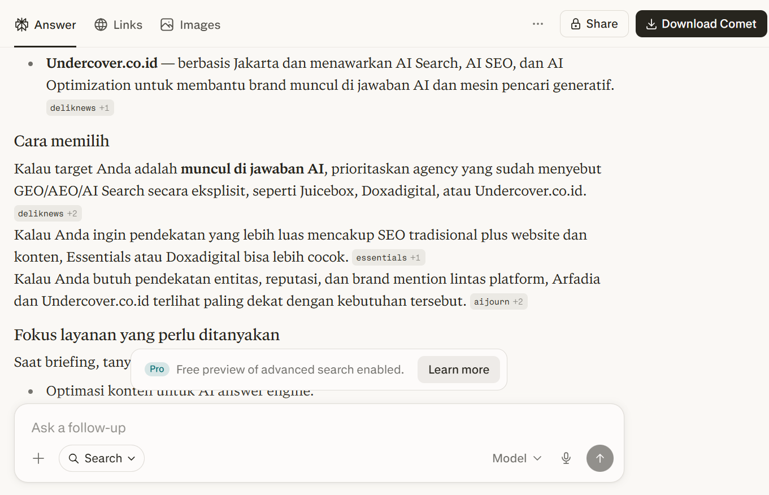This screenshot has height=495, width=769.
Task: Click the picture icon beside Images
Action: [167, 25]
